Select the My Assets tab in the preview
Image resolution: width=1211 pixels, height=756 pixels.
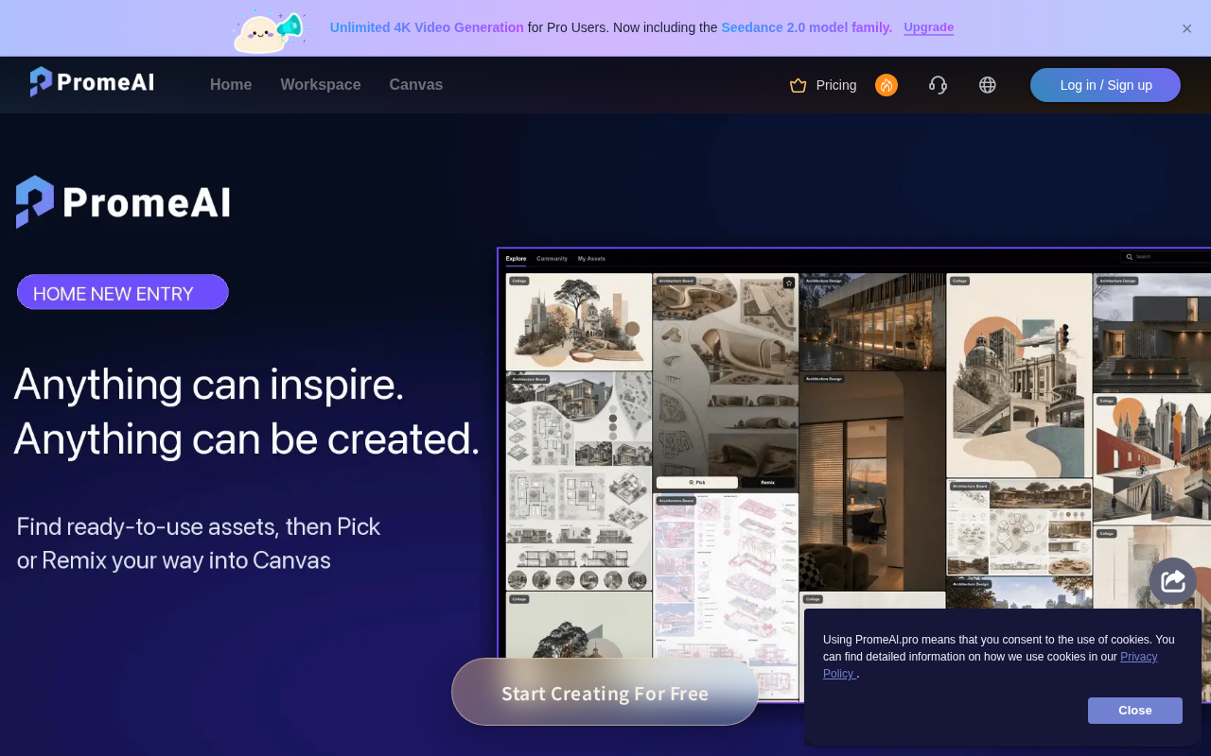coord(591,259)
